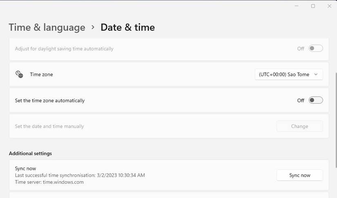Screen dimensions: 337x198
Task: Close the Settings window
Action: tap(329, 6)
